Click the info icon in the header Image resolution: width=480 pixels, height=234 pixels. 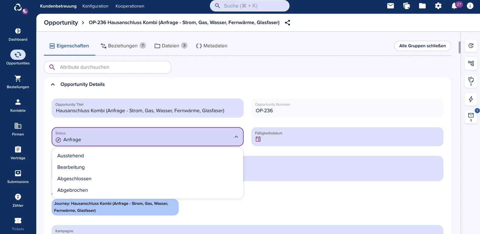[470, 6]
